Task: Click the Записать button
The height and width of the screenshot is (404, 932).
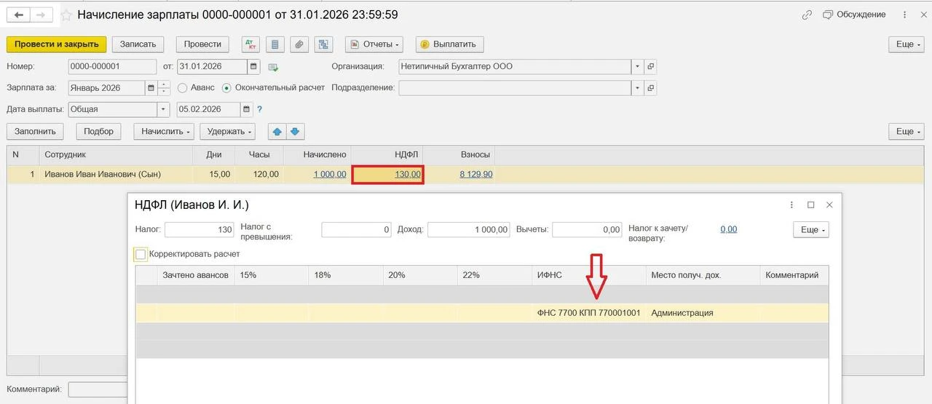Action: pos(138,44)
